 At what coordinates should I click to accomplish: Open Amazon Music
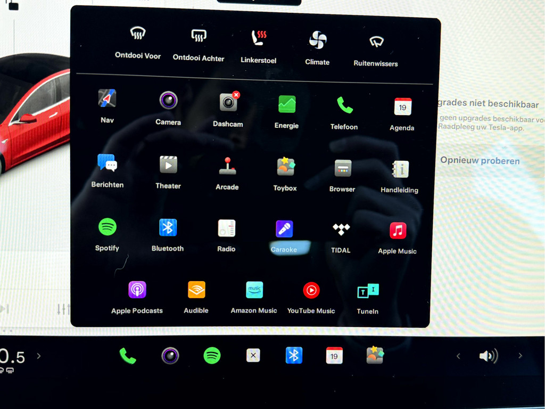(254, 290)
